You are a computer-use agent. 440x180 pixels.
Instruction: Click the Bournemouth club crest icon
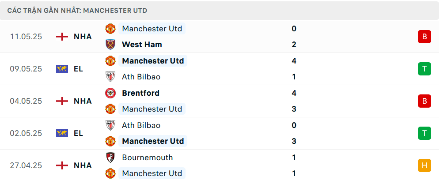(x=110, y=157)
